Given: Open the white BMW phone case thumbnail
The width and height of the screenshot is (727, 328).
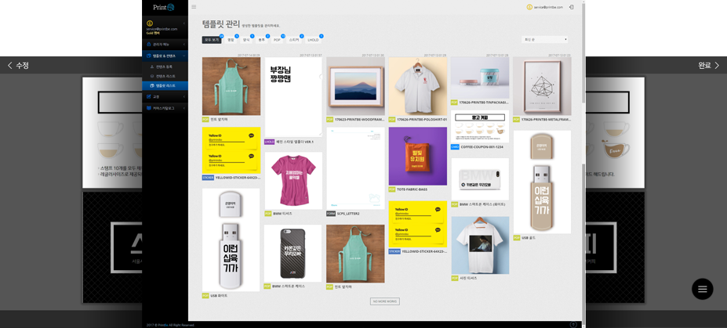Looking at the screenshot, I should [x=480, y=179].
